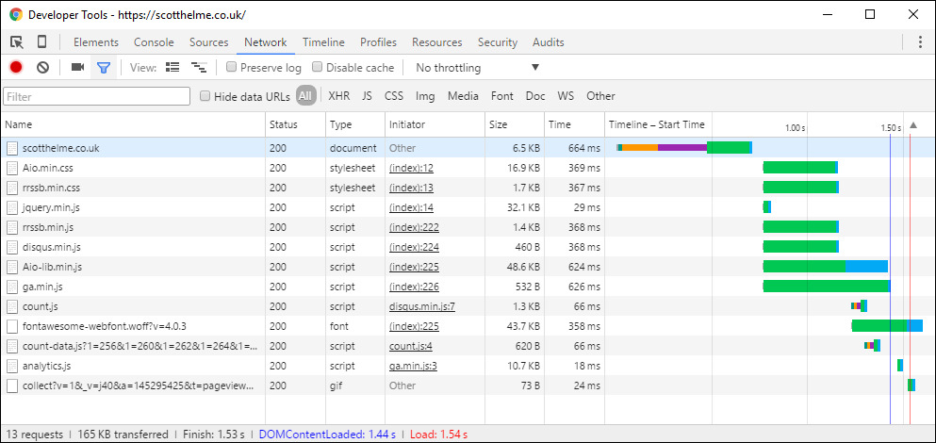
Task: Enable the Preserve log checkbox
Action: (x=231, y=68)
